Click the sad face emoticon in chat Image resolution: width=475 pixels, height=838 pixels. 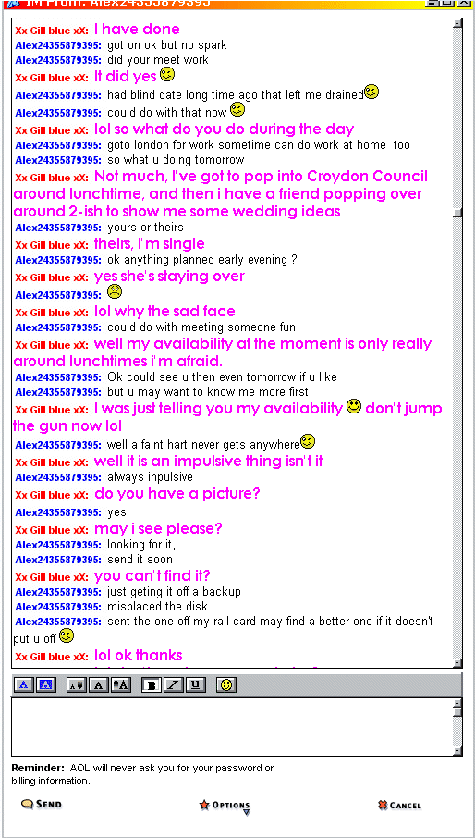click(x=115, y=291)
